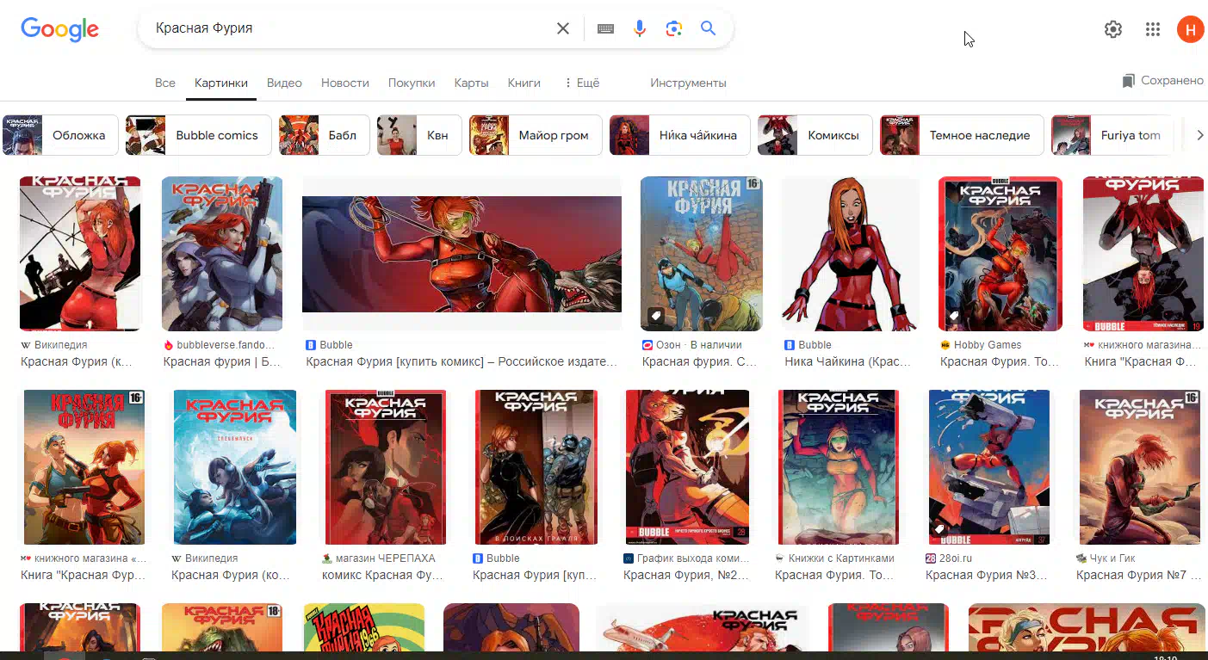Open the Красная фурия | Б… title link
This screenshot has height=660, width=1208.
[222, 362]
